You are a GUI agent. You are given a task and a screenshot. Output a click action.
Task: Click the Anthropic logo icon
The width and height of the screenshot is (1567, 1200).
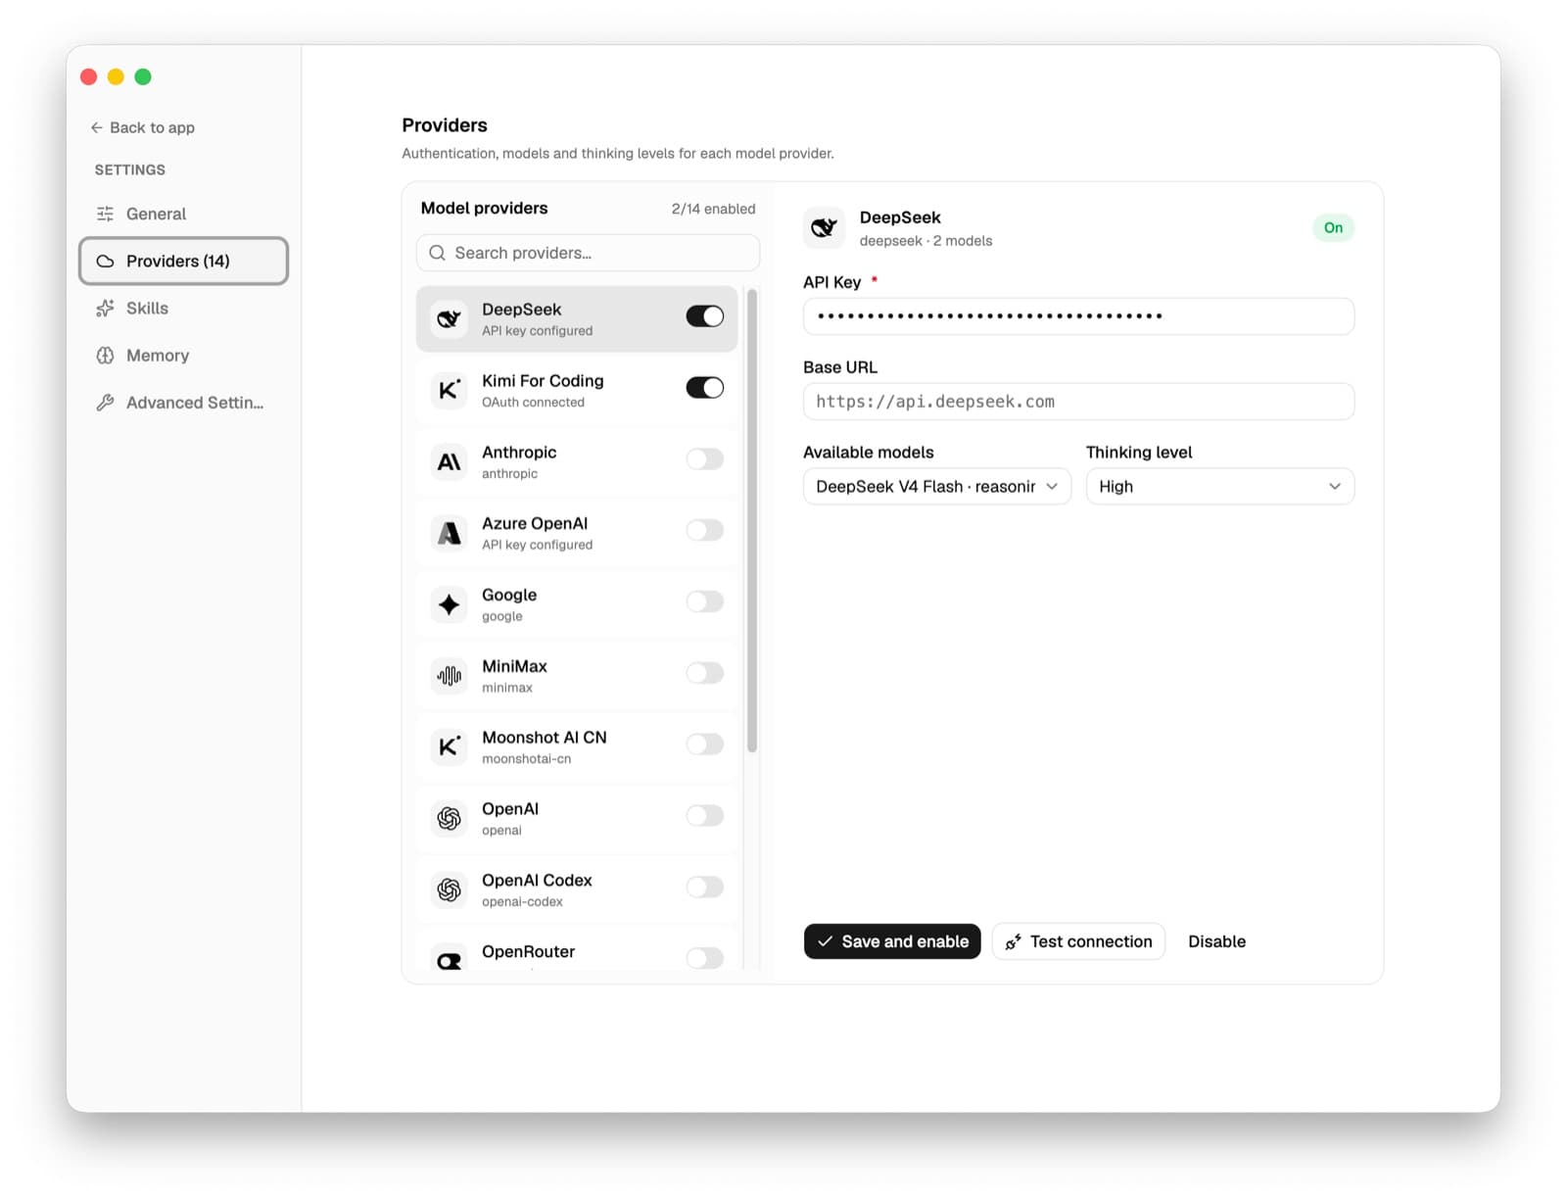click(x=450, y=461)
